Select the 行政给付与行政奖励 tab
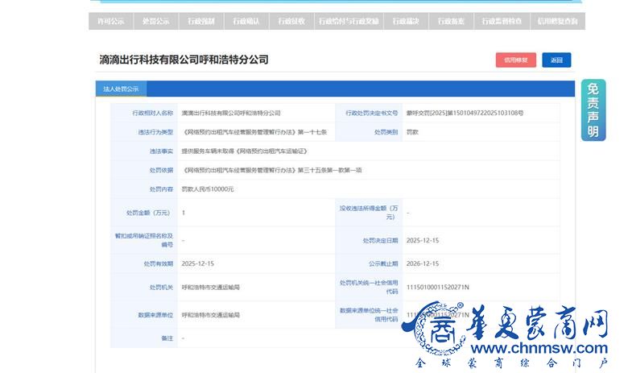 click(x=348, y=21)
